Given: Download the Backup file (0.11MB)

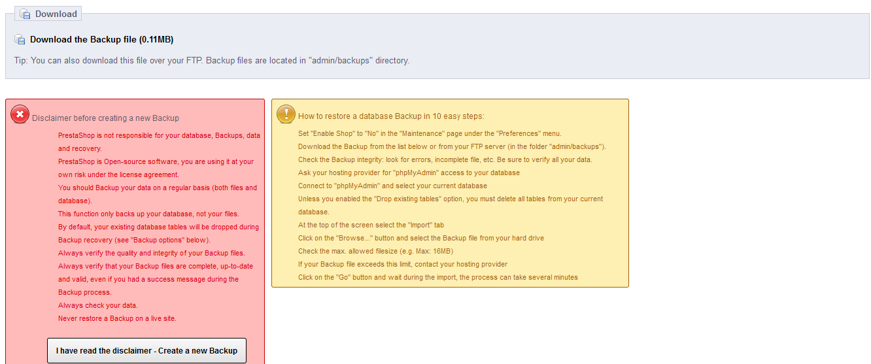Looking at the screenshot, I should pyautogui.click(x=101, y=40).
